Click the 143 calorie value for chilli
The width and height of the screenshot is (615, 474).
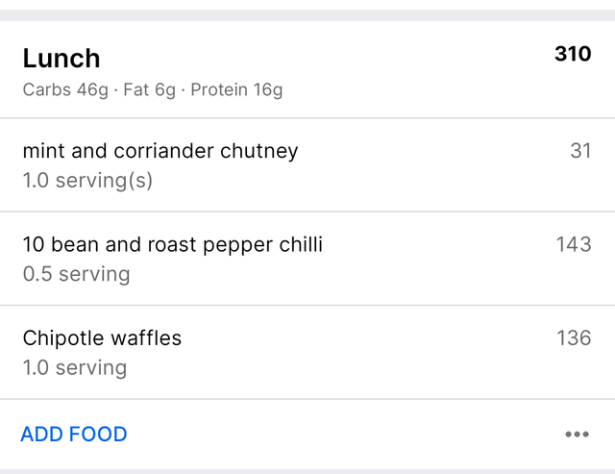tap(574, 244)
